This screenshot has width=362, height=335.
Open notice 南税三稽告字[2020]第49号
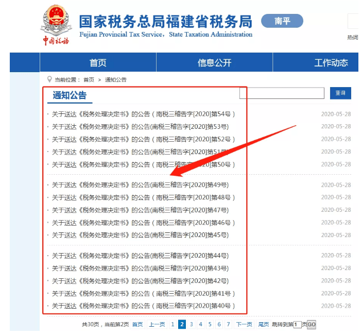tap(141, 185)
